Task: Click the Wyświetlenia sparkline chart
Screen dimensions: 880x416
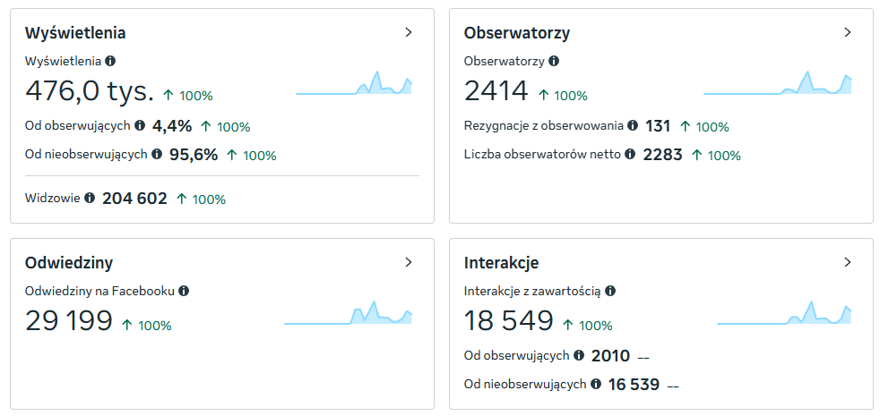Action: [x=354, y=82]
